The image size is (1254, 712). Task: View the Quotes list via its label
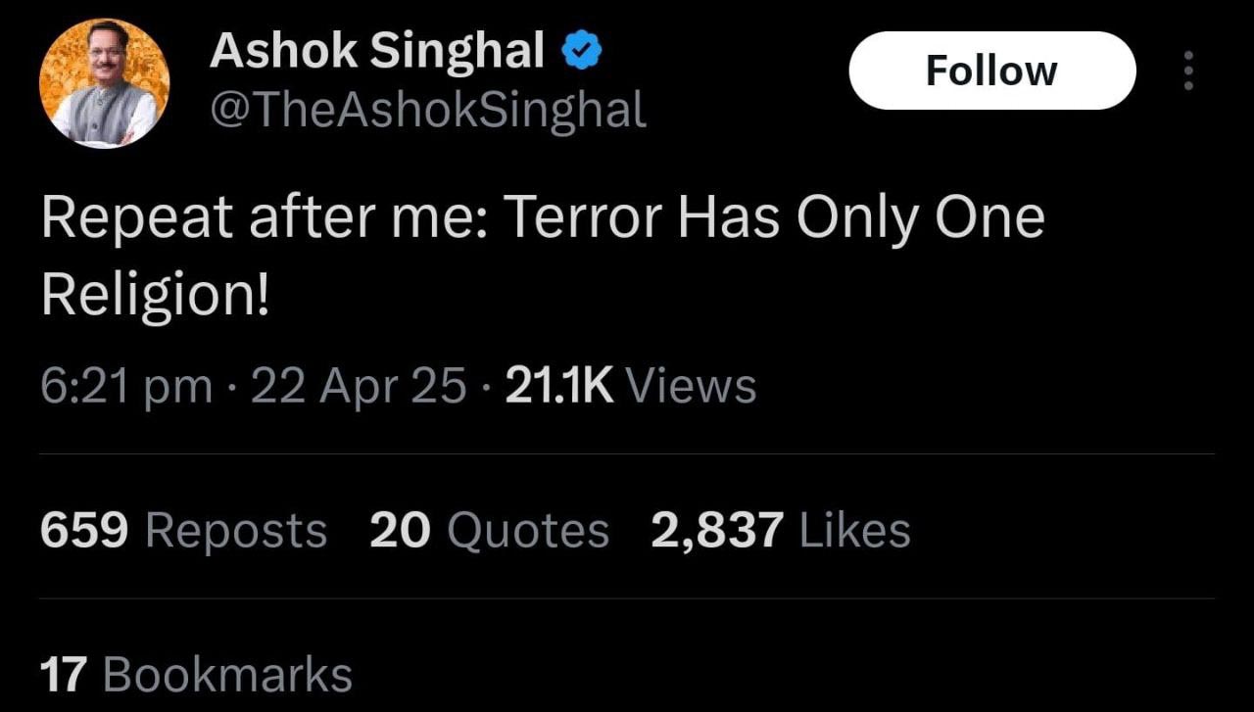pyautogui.click(x=528, y=531)
